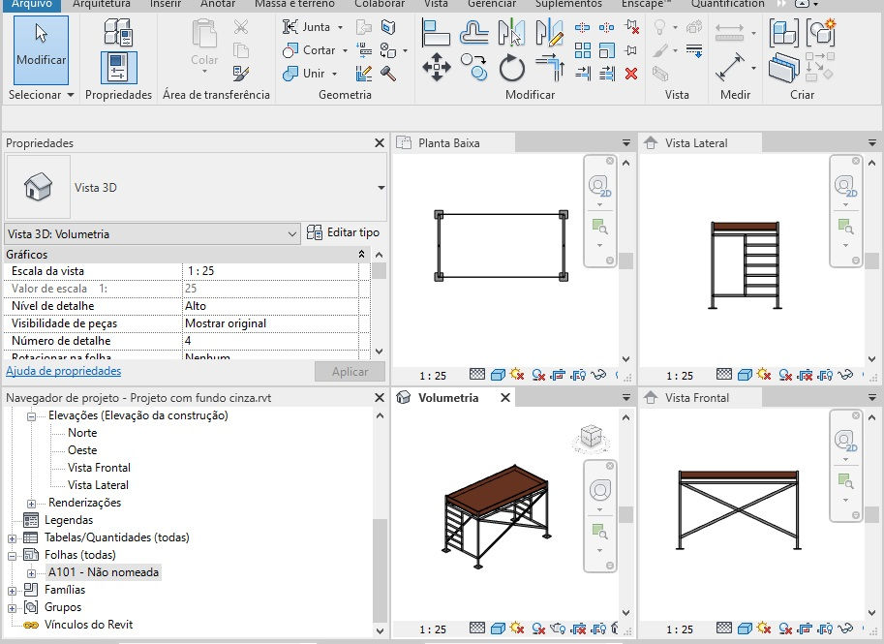Click the red Delete tool
Image resolution: width=884 pixels, height=644 pixels.
(630, 74)
